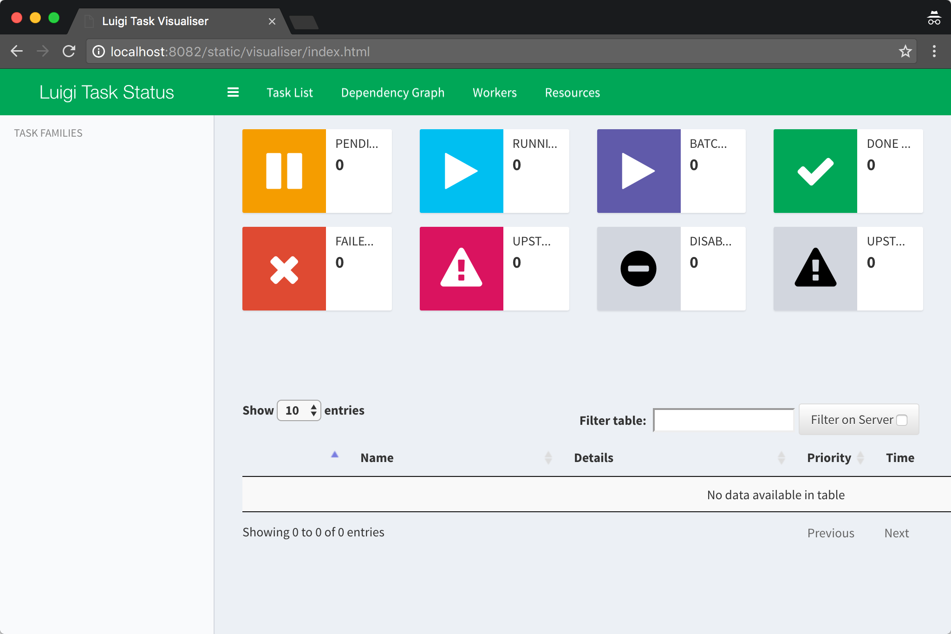
Task: Click the red Failed X icon tile
Action: pos(284,269)
